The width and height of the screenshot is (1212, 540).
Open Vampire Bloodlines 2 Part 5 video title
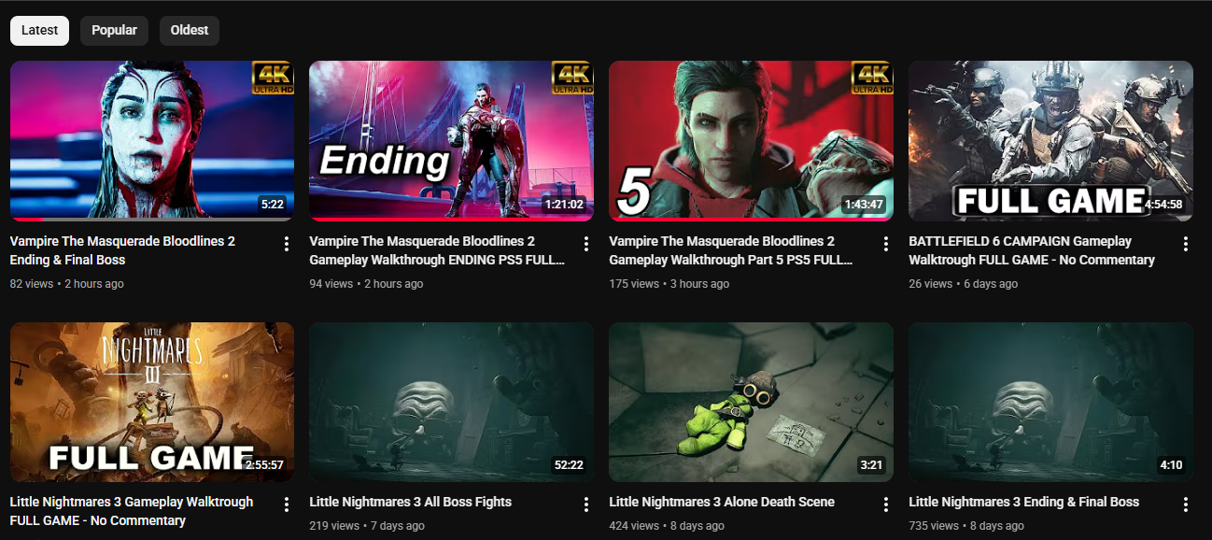(731, 250)
